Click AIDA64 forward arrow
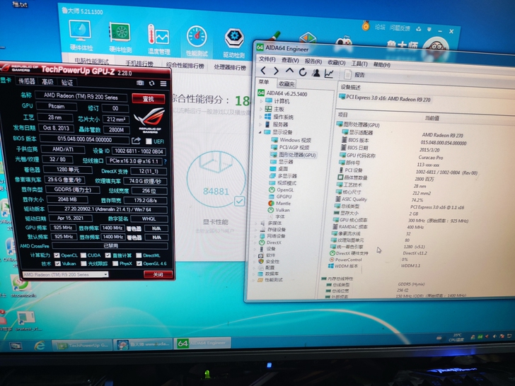The width and height of the screenshot is (515, 386). tap(276, 71)
